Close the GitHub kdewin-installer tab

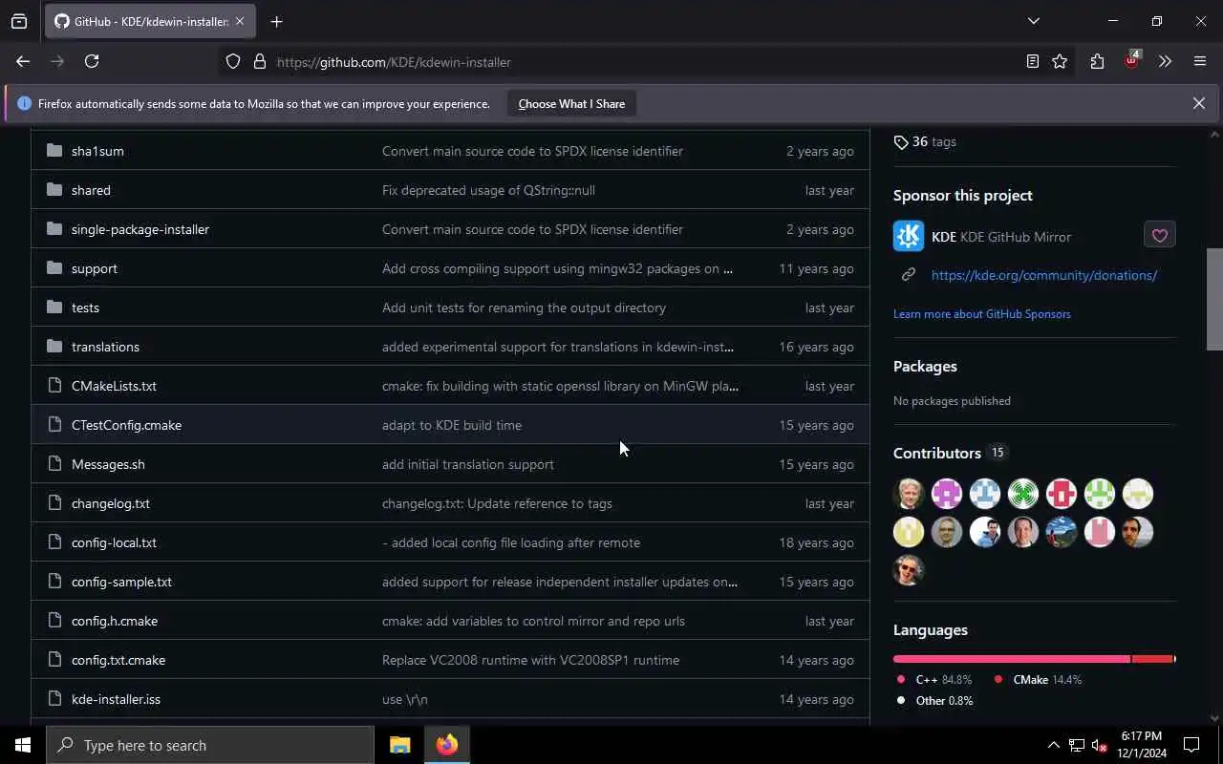(240, 21)
